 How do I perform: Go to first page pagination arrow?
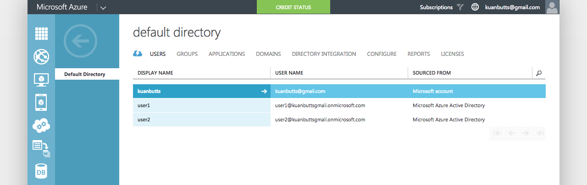(497, 133)
